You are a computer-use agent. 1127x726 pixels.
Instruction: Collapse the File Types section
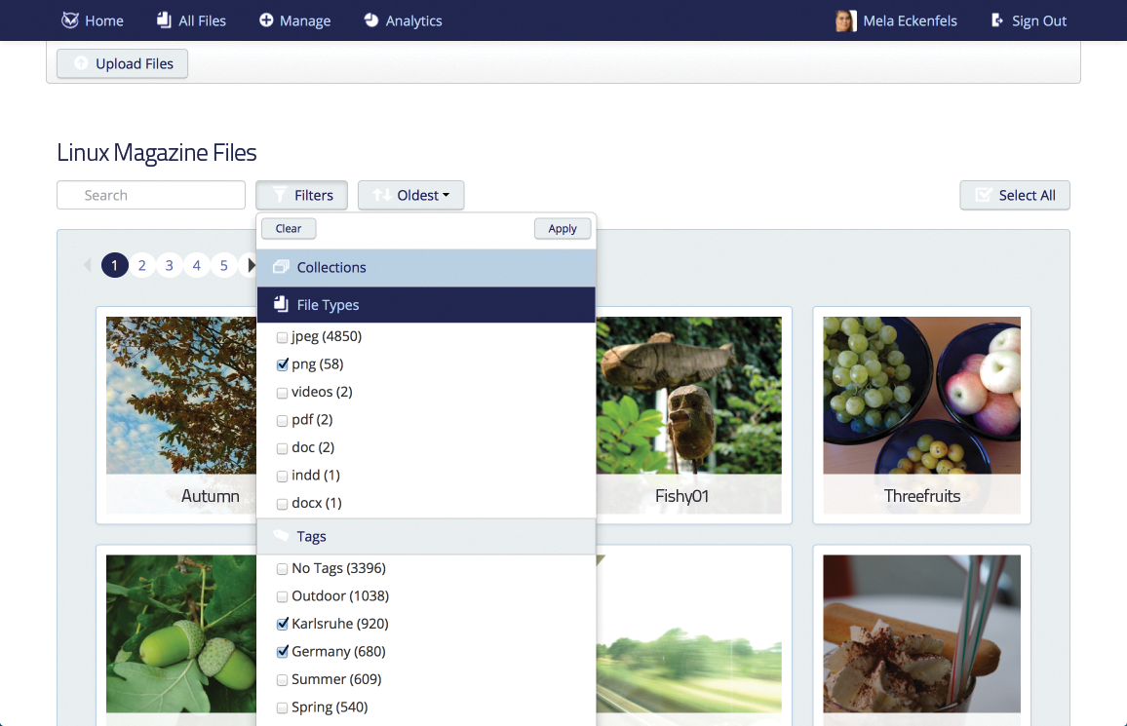[x=426, y=304]
